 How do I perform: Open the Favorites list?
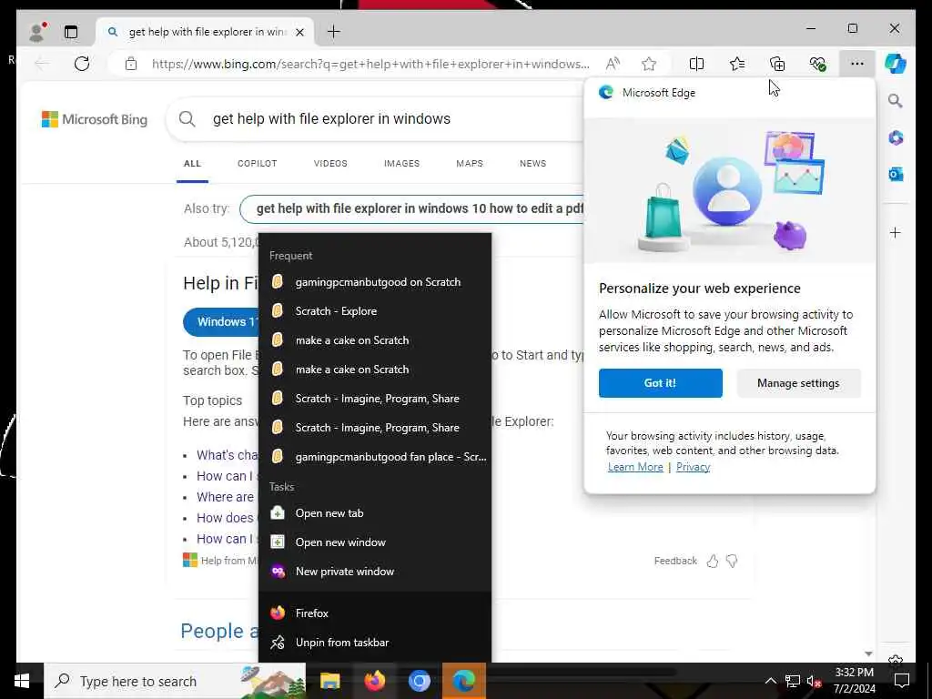[737, 64]
